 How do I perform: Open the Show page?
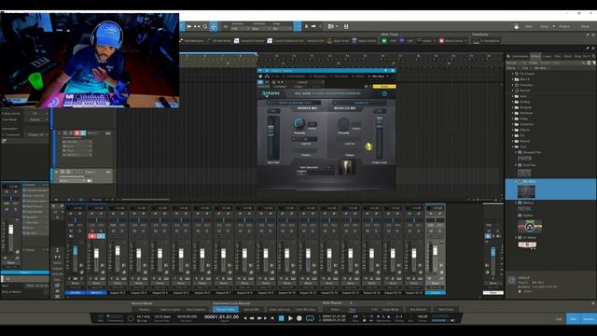point(585,26)
